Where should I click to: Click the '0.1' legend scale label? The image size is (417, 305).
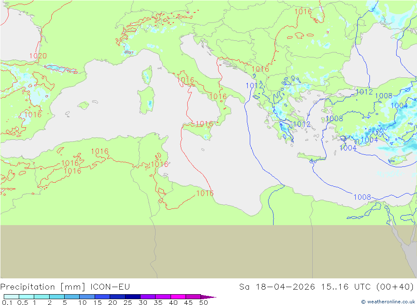coord(7,303)
